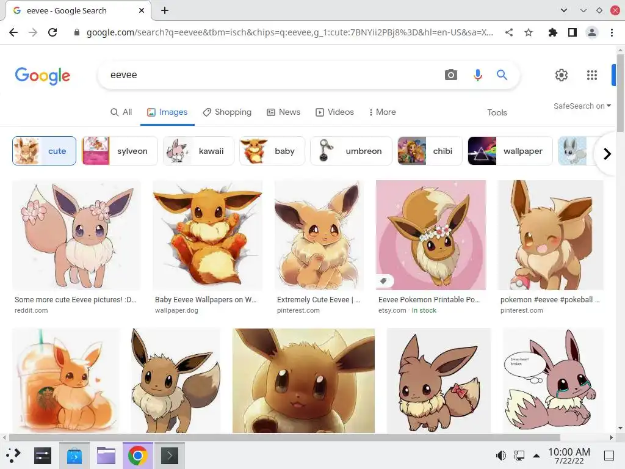Image resolution: width=625 pixels, height=469 pixels.
Task: Submit search with magnifier icon
Action: click(502, 75)
